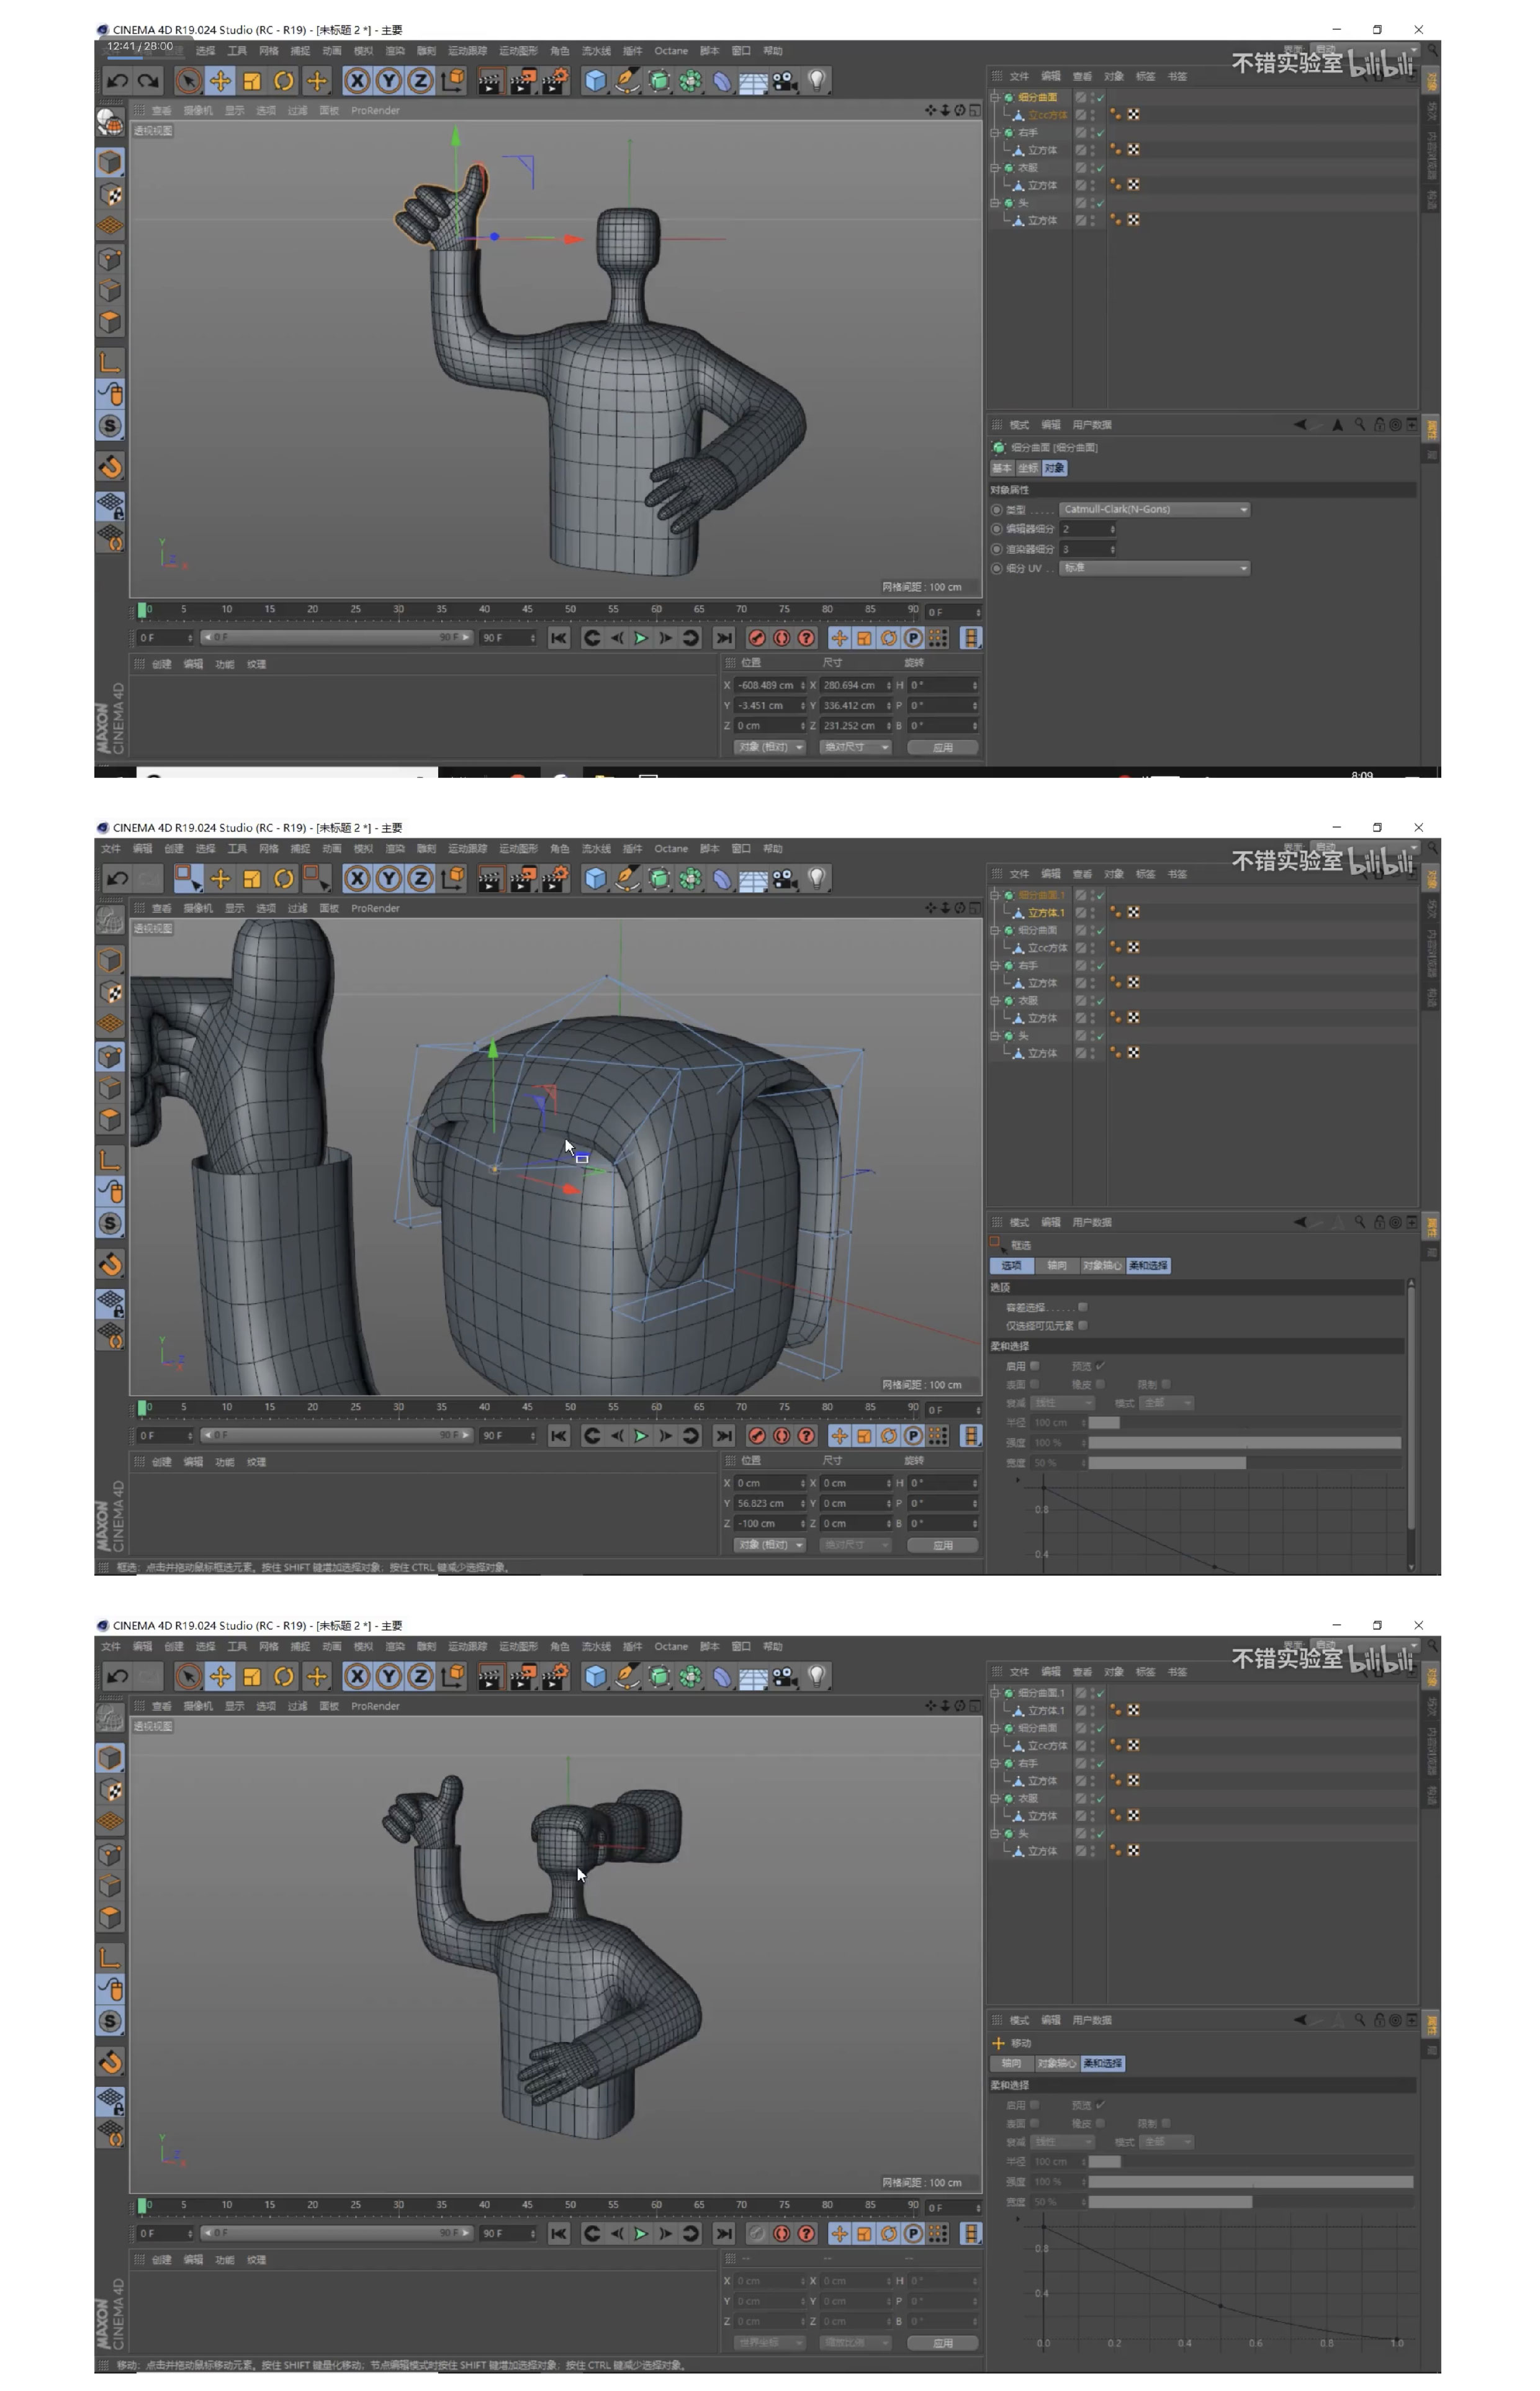Click the pen spline tool in middle window
Viewport: 1540px width, 2391px height.
tap(627, 879)
